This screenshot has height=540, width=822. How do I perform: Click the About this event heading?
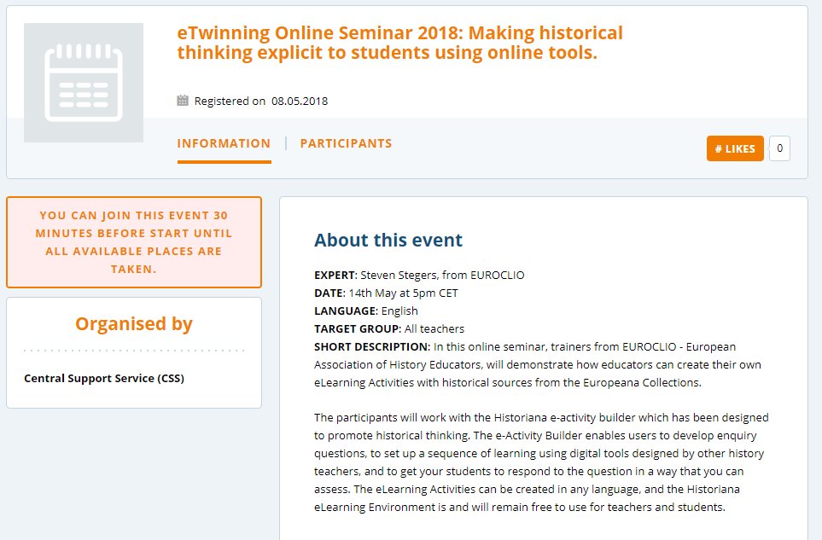(x=388, y=240)
